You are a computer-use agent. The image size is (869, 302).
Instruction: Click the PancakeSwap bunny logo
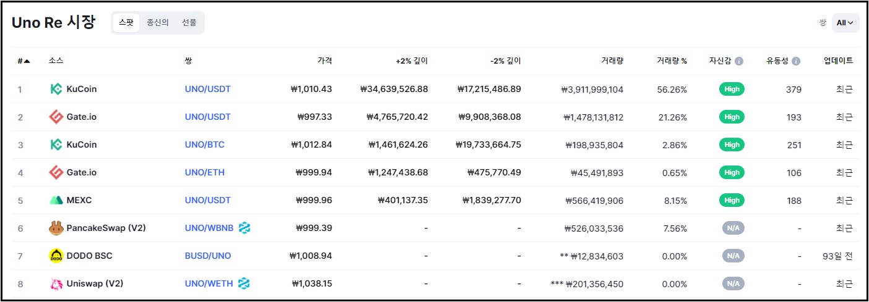pyautogui.click(x=56, y=228)
